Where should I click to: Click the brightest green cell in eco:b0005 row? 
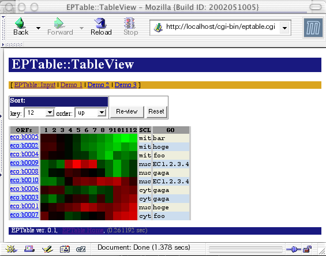coord(125,138)
